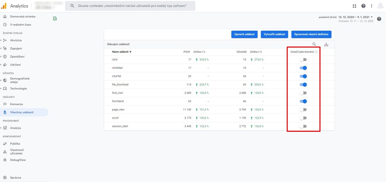Click the Demografické údaje globe icon

pyautogui.click(x=5, y=80)
